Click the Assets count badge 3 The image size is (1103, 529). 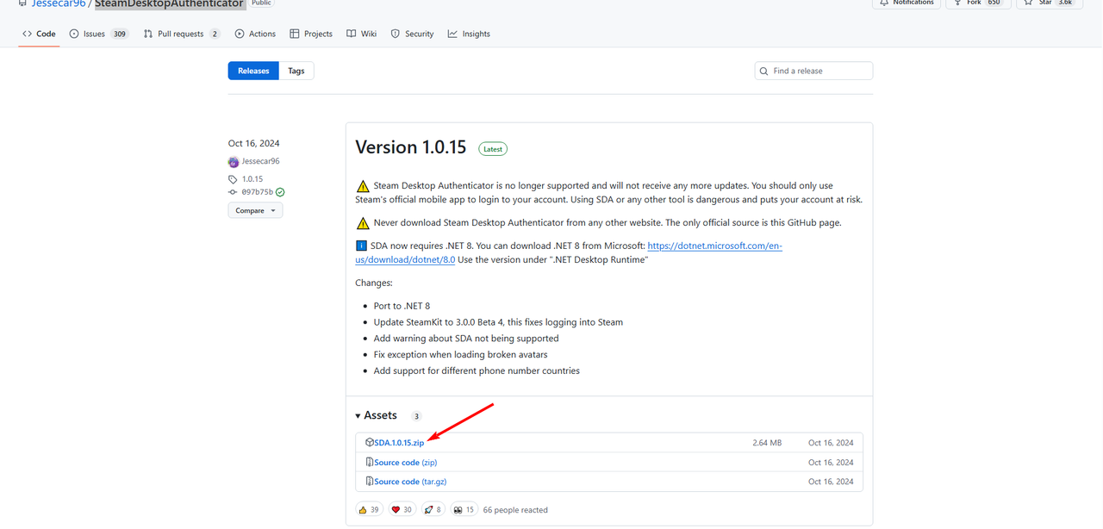pos(416,416)
